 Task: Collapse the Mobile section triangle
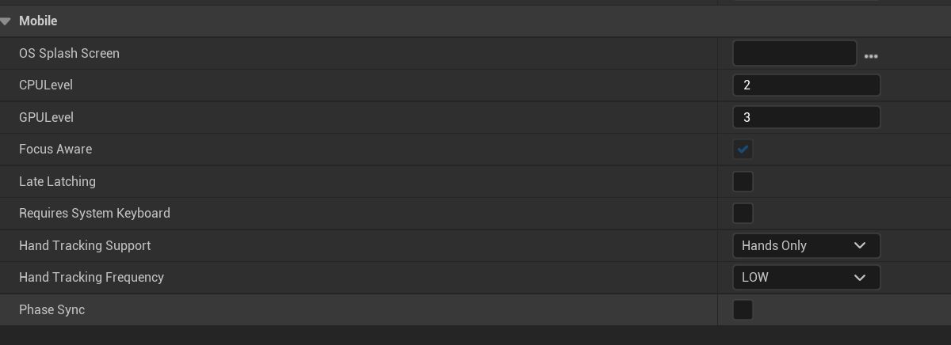[x=6, y=21]
